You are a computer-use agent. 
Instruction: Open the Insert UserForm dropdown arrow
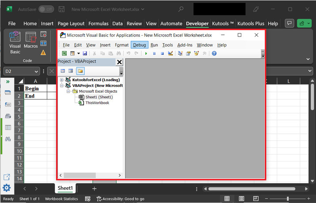[79, 53]
